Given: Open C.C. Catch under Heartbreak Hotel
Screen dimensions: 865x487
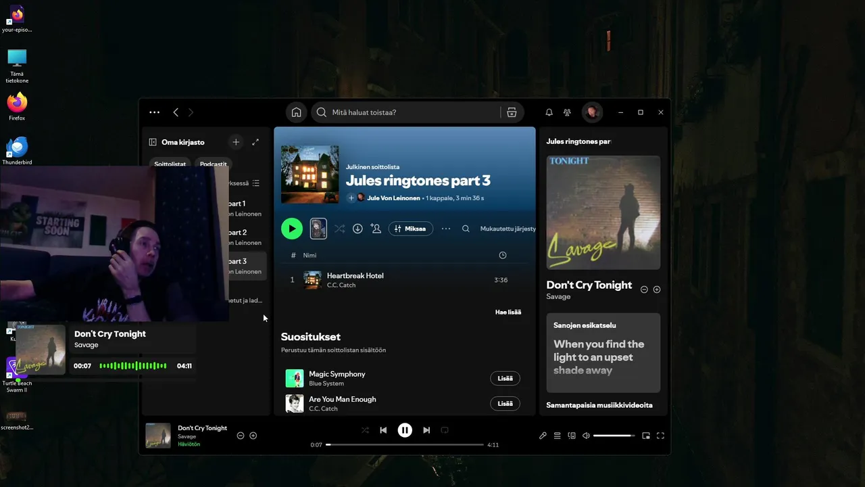Looking at the screenshot, I should [x=341, y=285].
